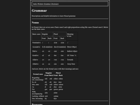Select the '-ken' formal case cell

pos(55,82)
